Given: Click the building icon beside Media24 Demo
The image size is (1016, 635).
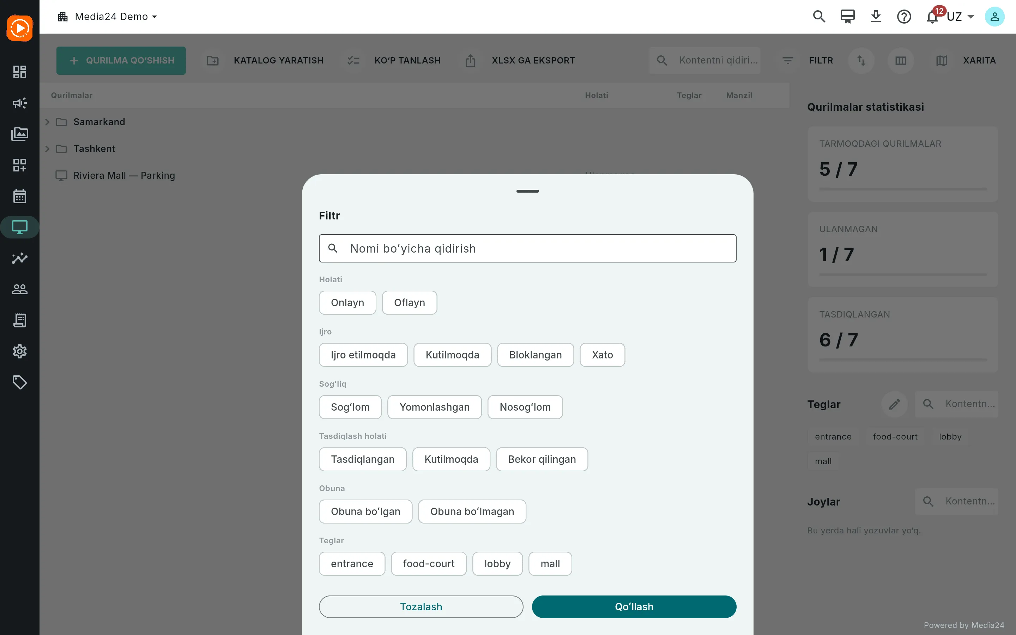Looking at the screenshot, I should tap(63, 17).
